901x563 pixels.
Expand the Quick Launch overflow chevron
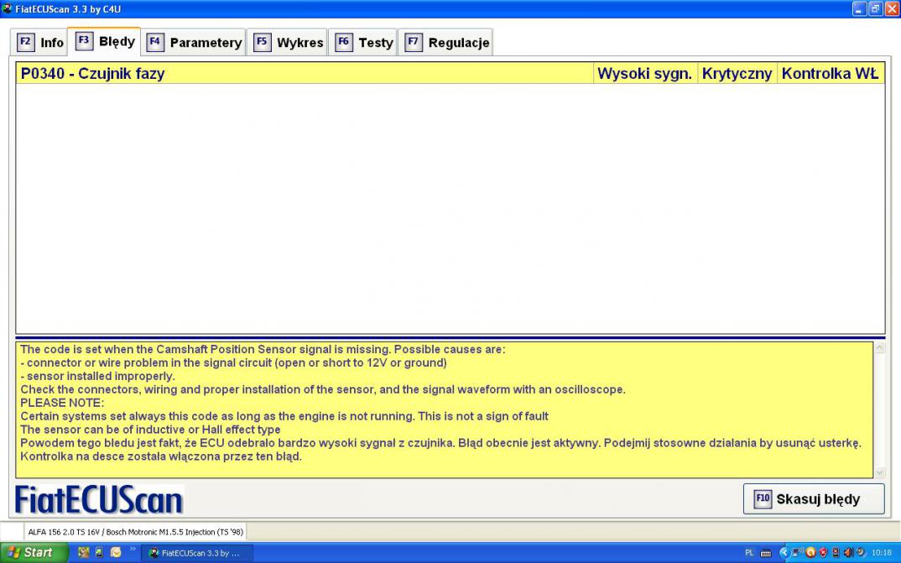point(133,550)
